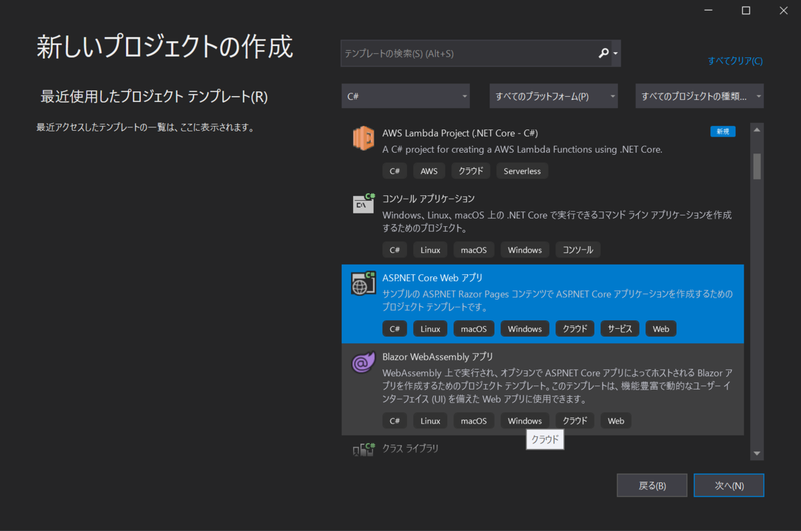Click the Console Application template icon

coord(364,203)
